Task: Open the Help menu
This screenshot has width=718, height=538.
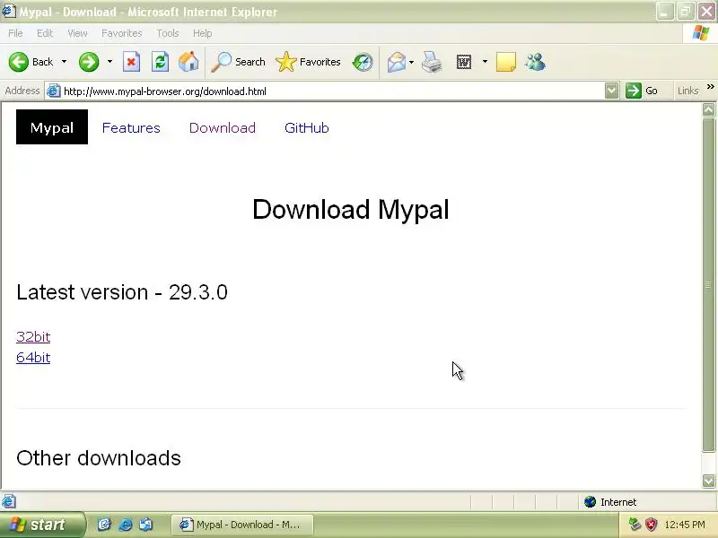Action: click(203, 33)
